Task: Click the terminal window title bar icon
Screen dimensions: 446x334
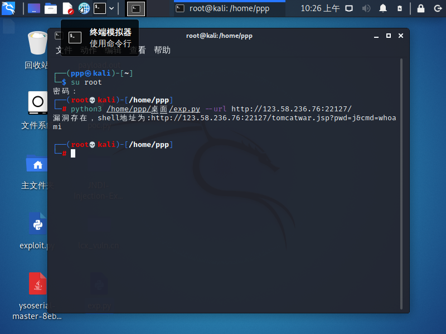Action: point(59,36)
